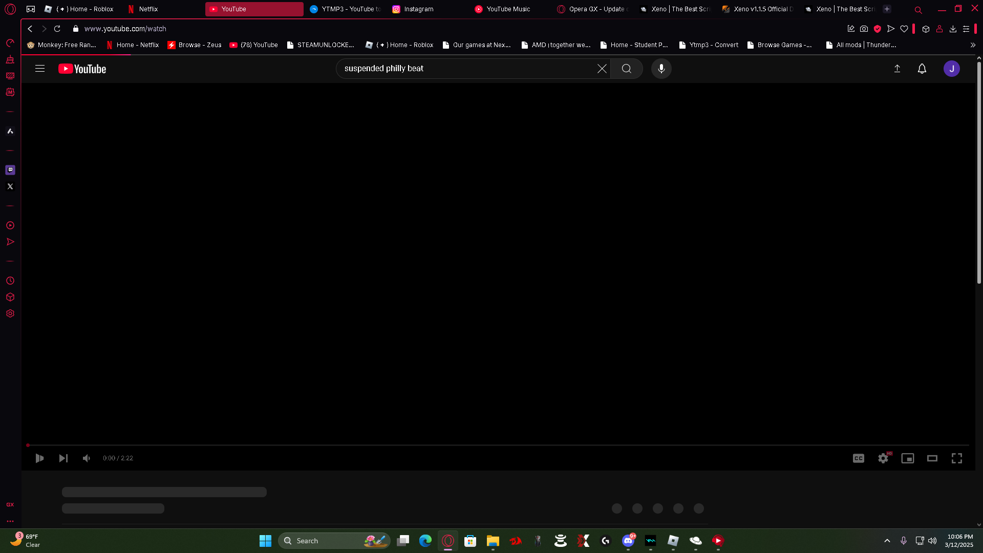Open the Opera GX main menu logo
983x553 pixels.
coord(10,9)
